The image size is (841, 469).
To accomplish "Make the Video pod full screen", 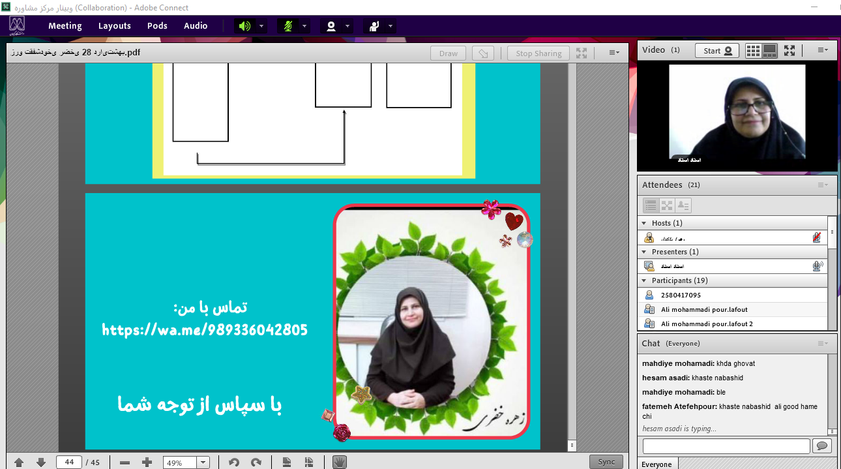I will point(789,50).
